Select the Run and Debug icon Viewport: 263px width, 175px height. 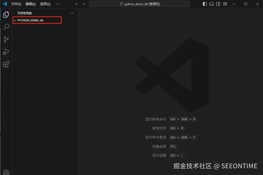(6, 52)
